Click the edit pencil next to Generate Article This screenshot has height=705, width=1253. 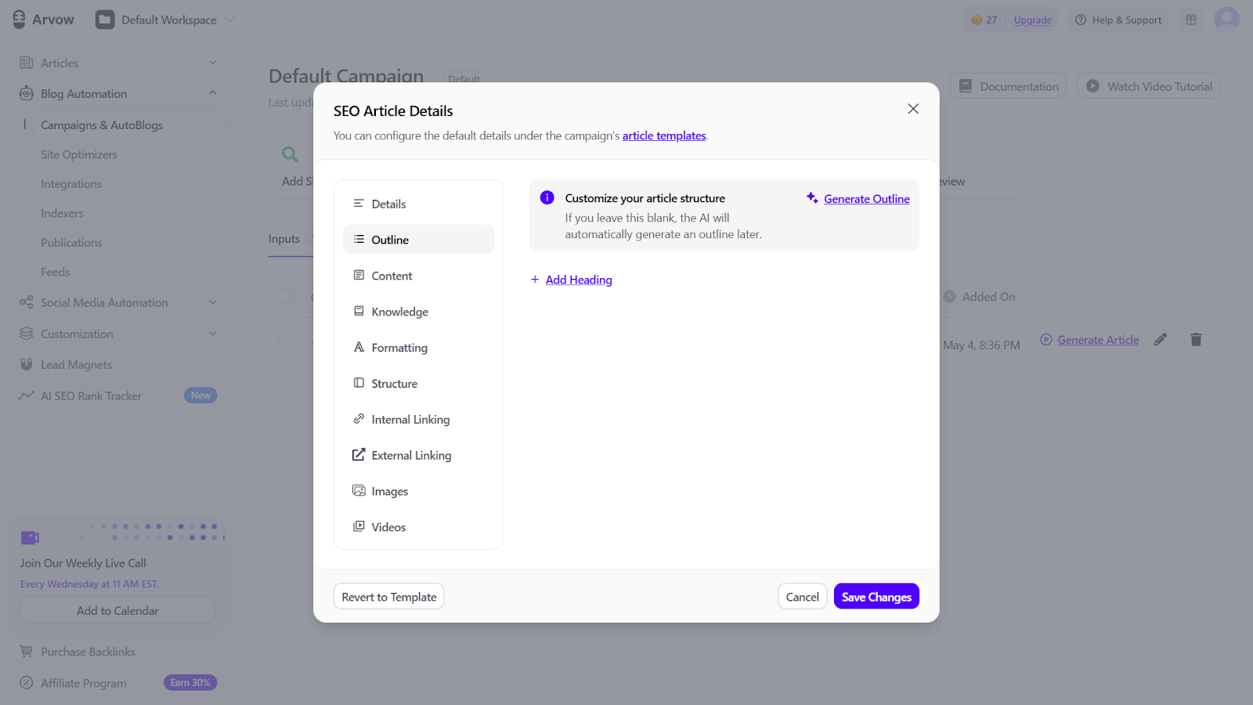(x=1161, y=339)
